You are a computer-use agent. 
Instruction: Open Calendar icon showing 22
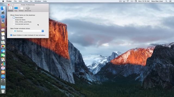click(x=3, y=29)
